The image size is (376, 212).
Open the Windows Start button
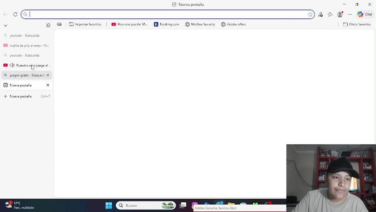(x=109, y=205)
